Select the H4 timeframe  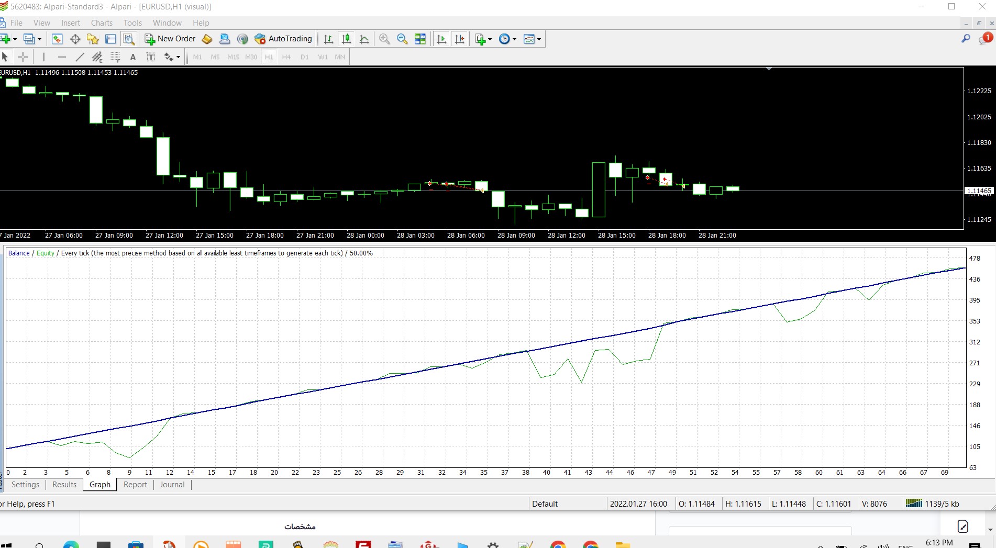[x=286, y=57]
